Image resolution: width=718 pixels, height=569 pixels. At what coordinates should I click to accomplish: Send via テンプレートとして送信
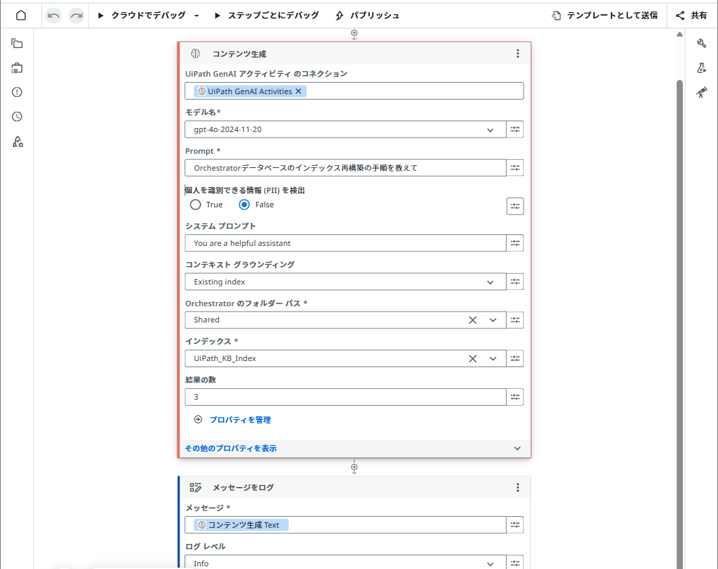coord(604,16)
